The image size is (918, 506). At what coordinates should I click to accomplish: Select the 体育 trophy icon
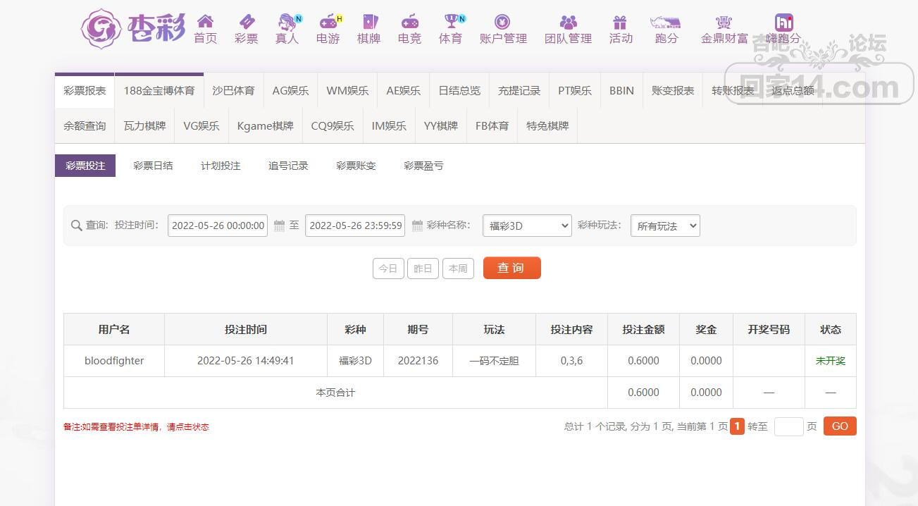[451, 22]
